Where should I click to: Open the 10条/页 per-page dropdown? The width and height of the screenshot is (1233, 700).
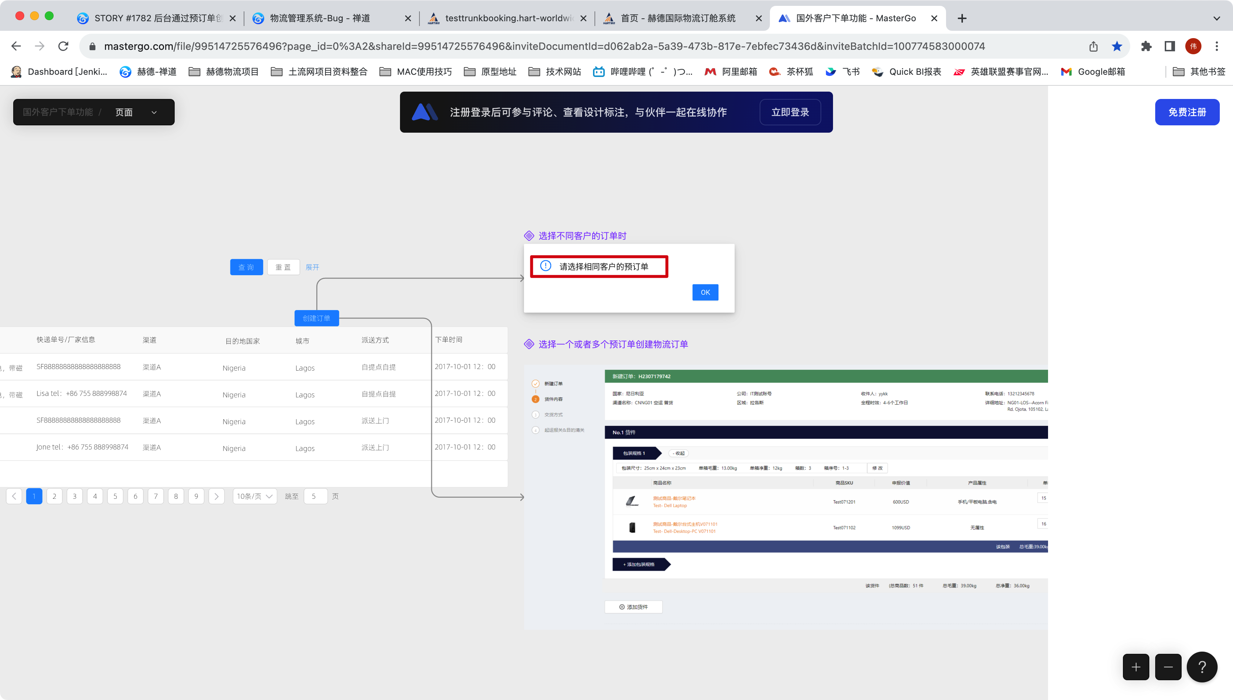coord(254,496)
